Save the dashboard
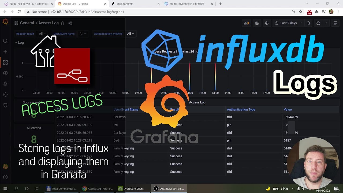Image resolution: width=343 pixels, height=193 pixels. point(257,23)
